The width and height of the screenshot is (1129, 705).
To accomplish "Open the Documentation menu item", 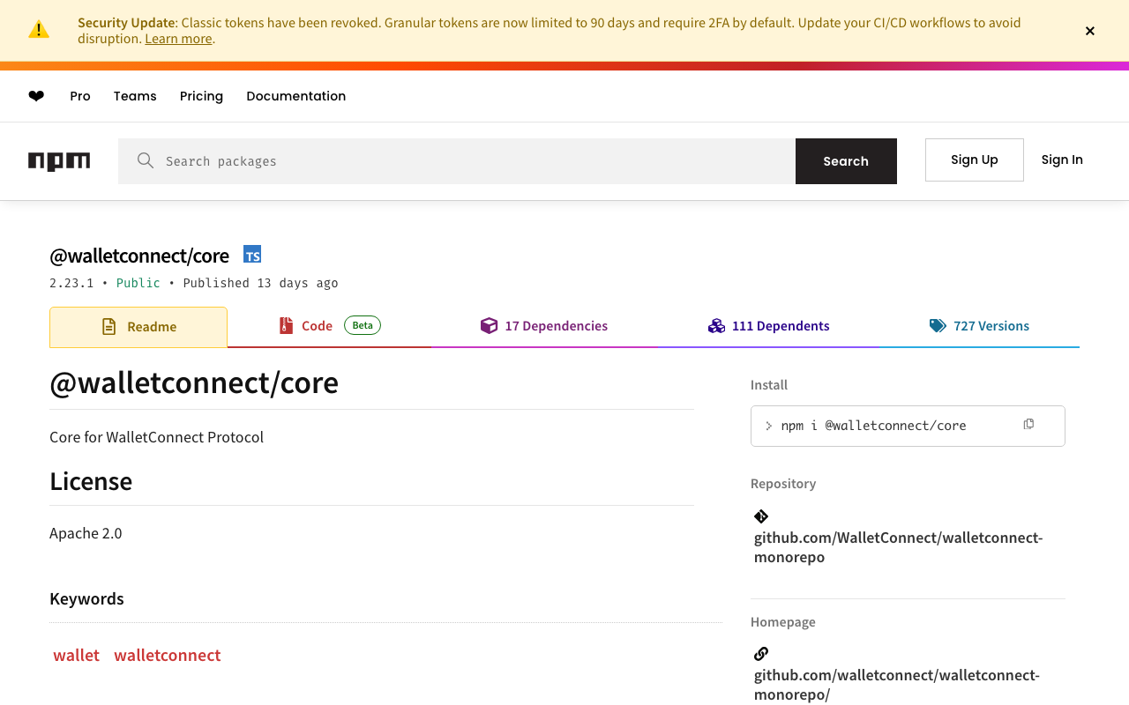I will (295, 96).
